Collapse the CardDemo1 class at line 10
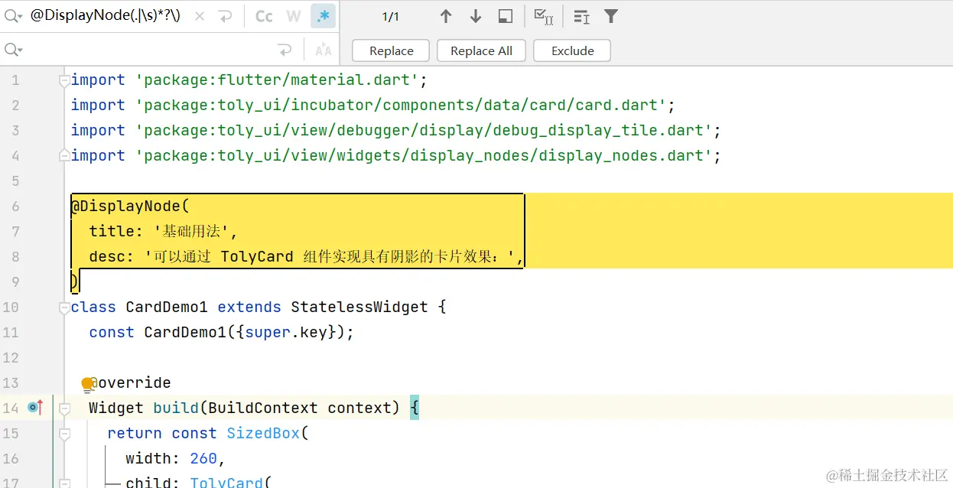This screenshot has width=953, height=488. coord(65,307)
